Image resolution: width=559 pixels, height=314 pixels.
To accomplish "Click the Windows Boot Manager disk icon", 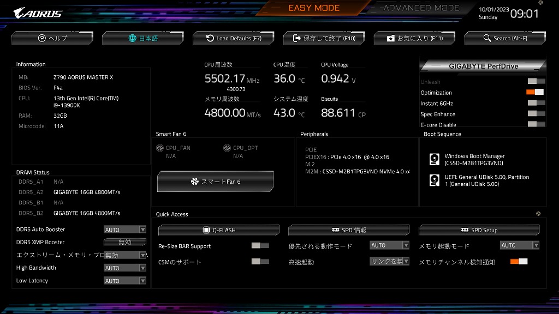I will point(434,159).
